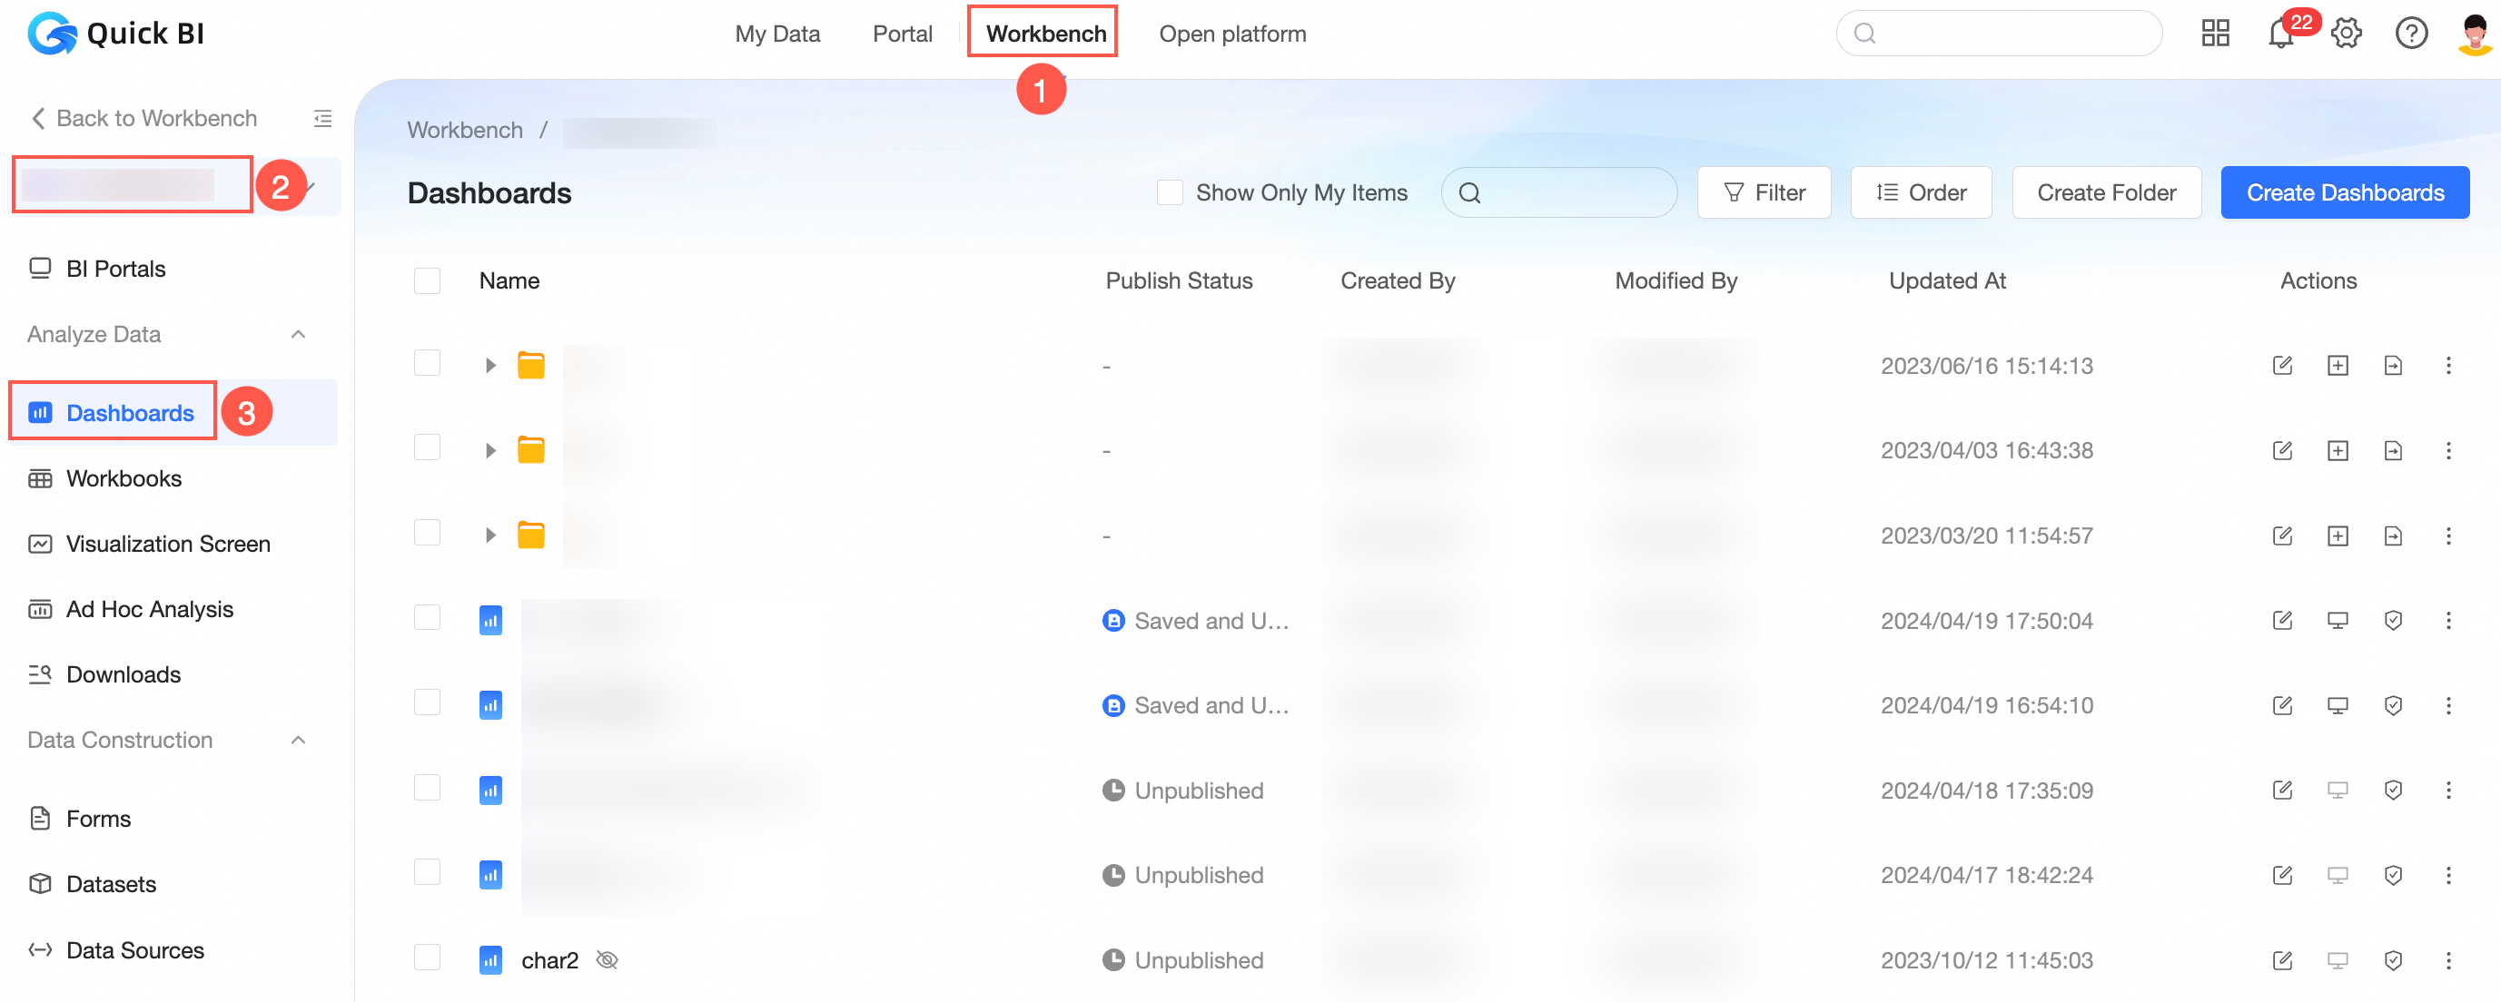Collapse the Analyze Data section
The width and height of the screenshot is (2501, 1002).
tap(298, 335)
